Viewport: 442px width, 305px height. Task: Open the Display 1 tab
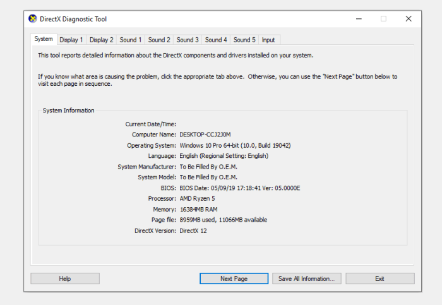(x=71, y=40)
